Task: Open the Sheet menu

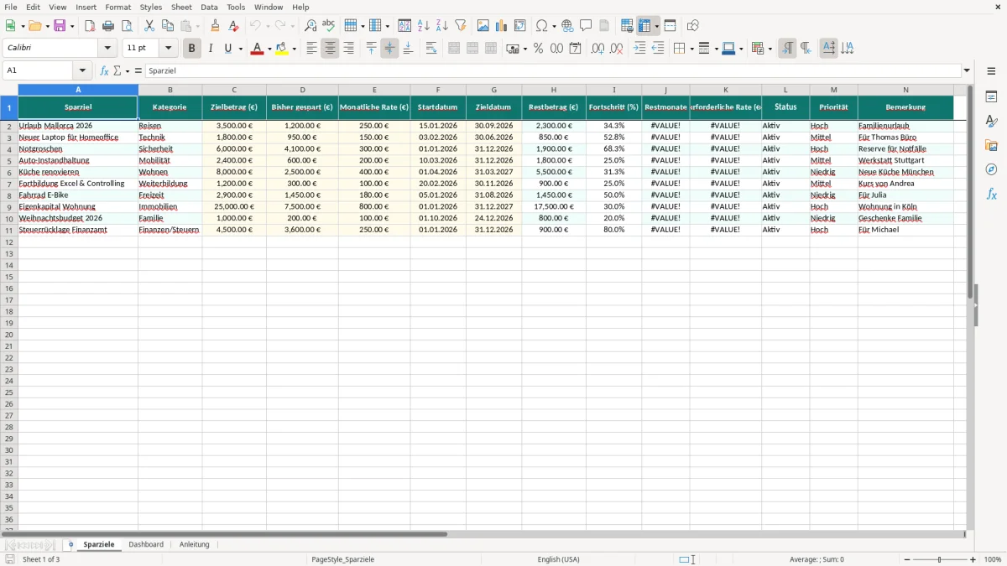Action: click(182, 7)
